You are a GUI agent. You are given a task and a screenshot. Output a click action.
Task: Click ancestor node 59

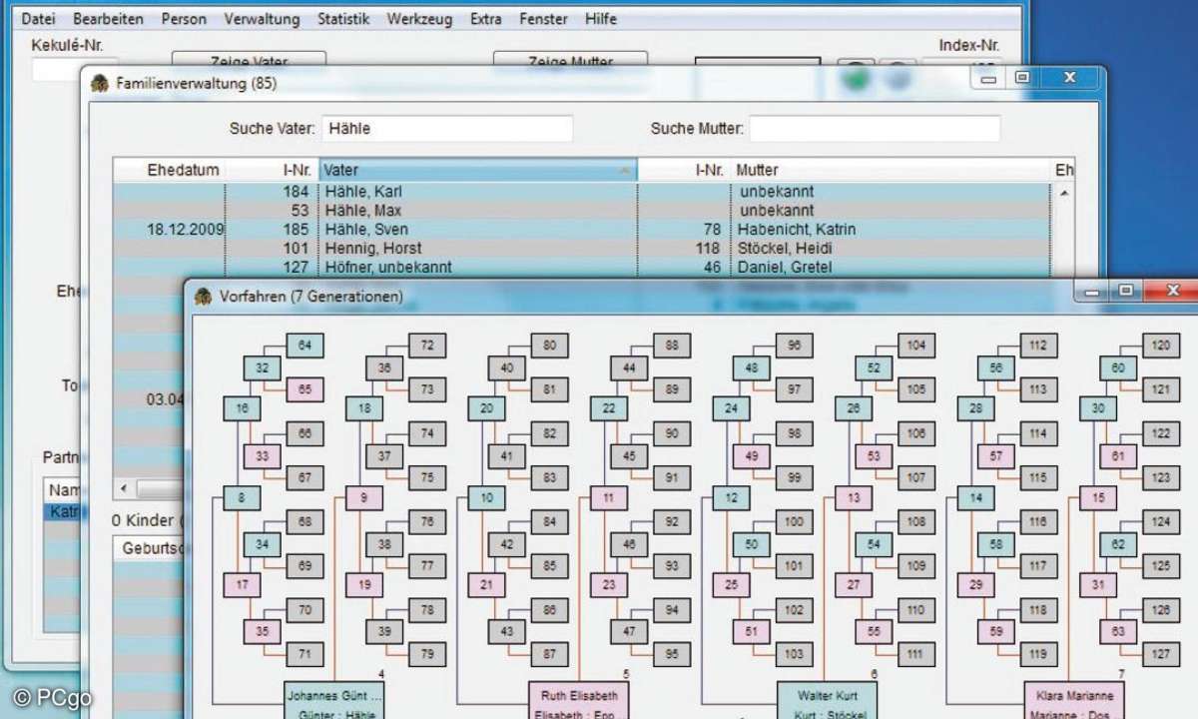pyautogui.click(x=995, y=632)
